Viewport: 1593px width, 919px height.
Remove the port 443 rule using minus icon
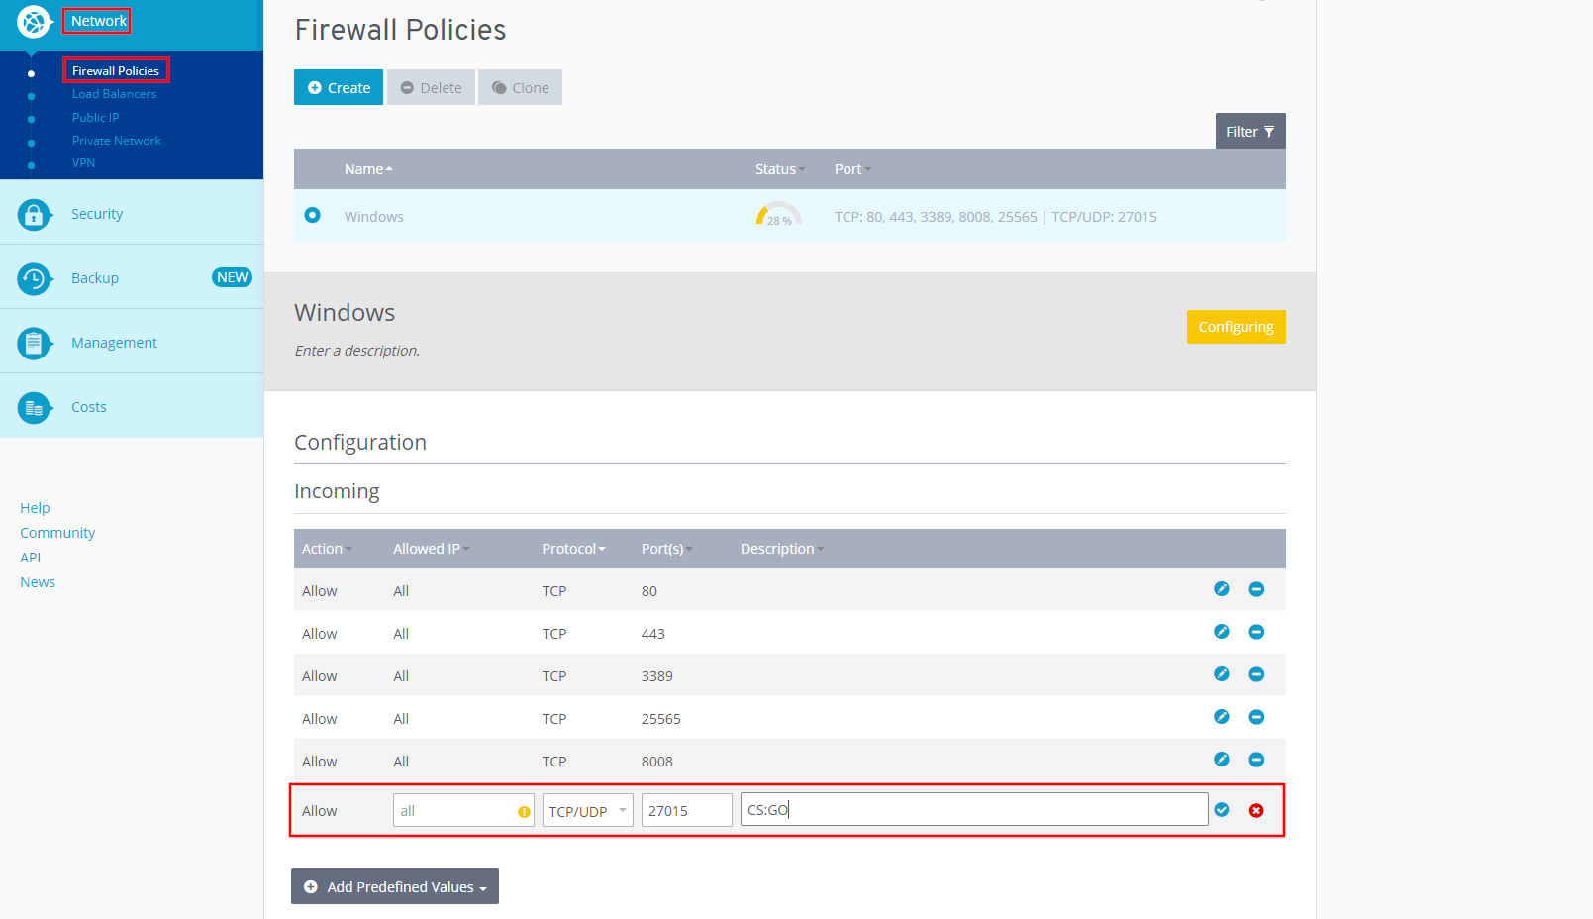pos(1256,632)
